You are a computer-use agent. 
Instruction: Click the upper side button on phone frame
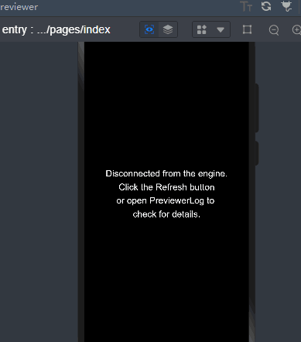[257, 108]
